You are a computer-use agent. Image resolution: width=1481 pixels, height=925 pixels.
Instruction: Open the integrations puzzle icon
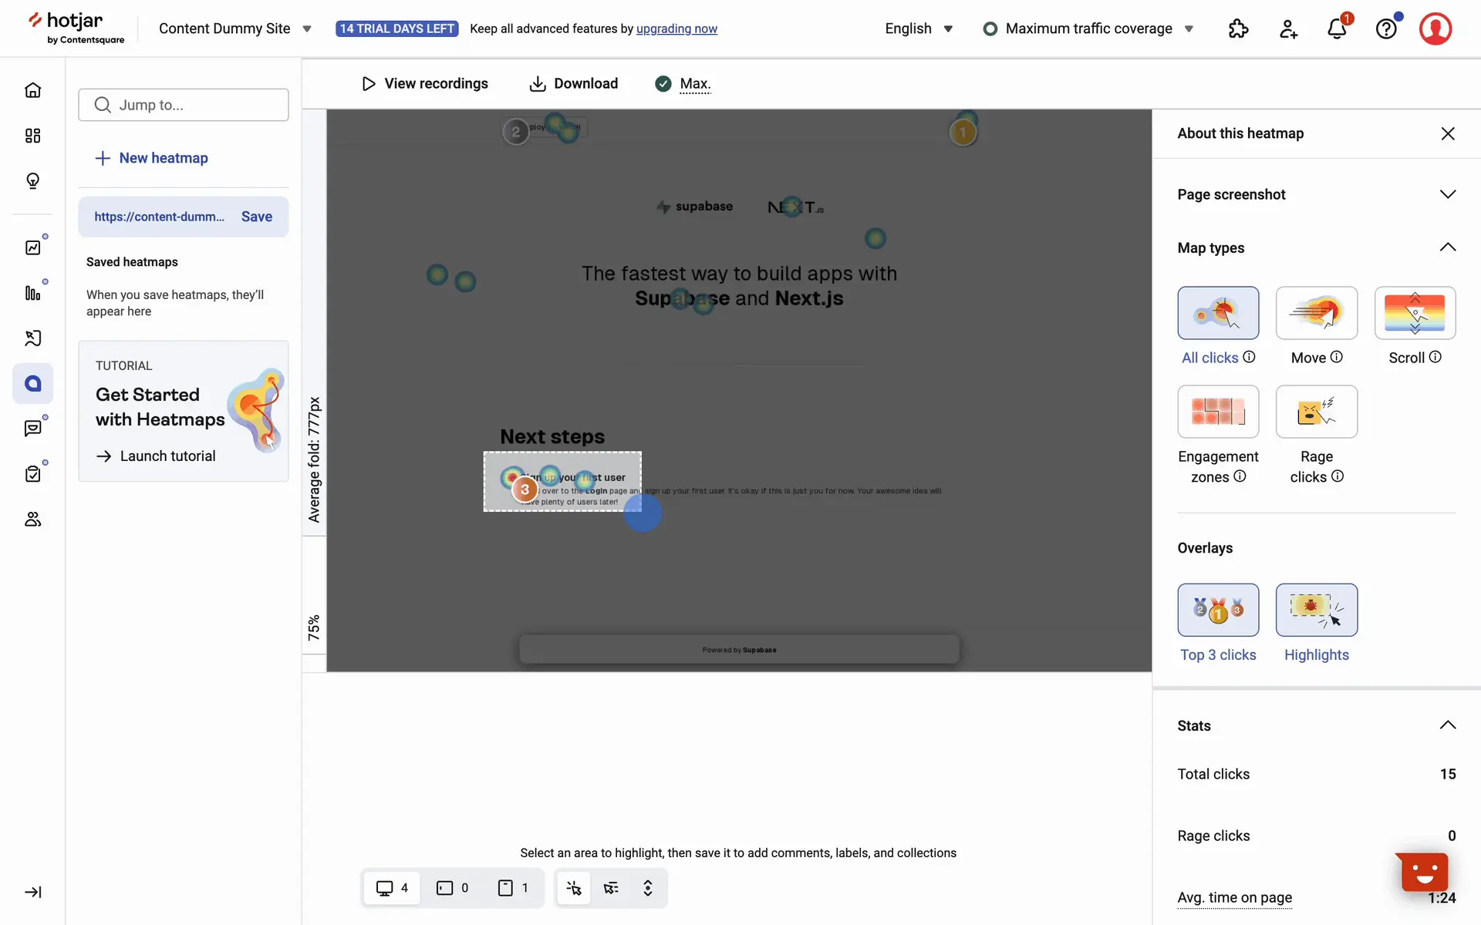(x=1238, y=29)
